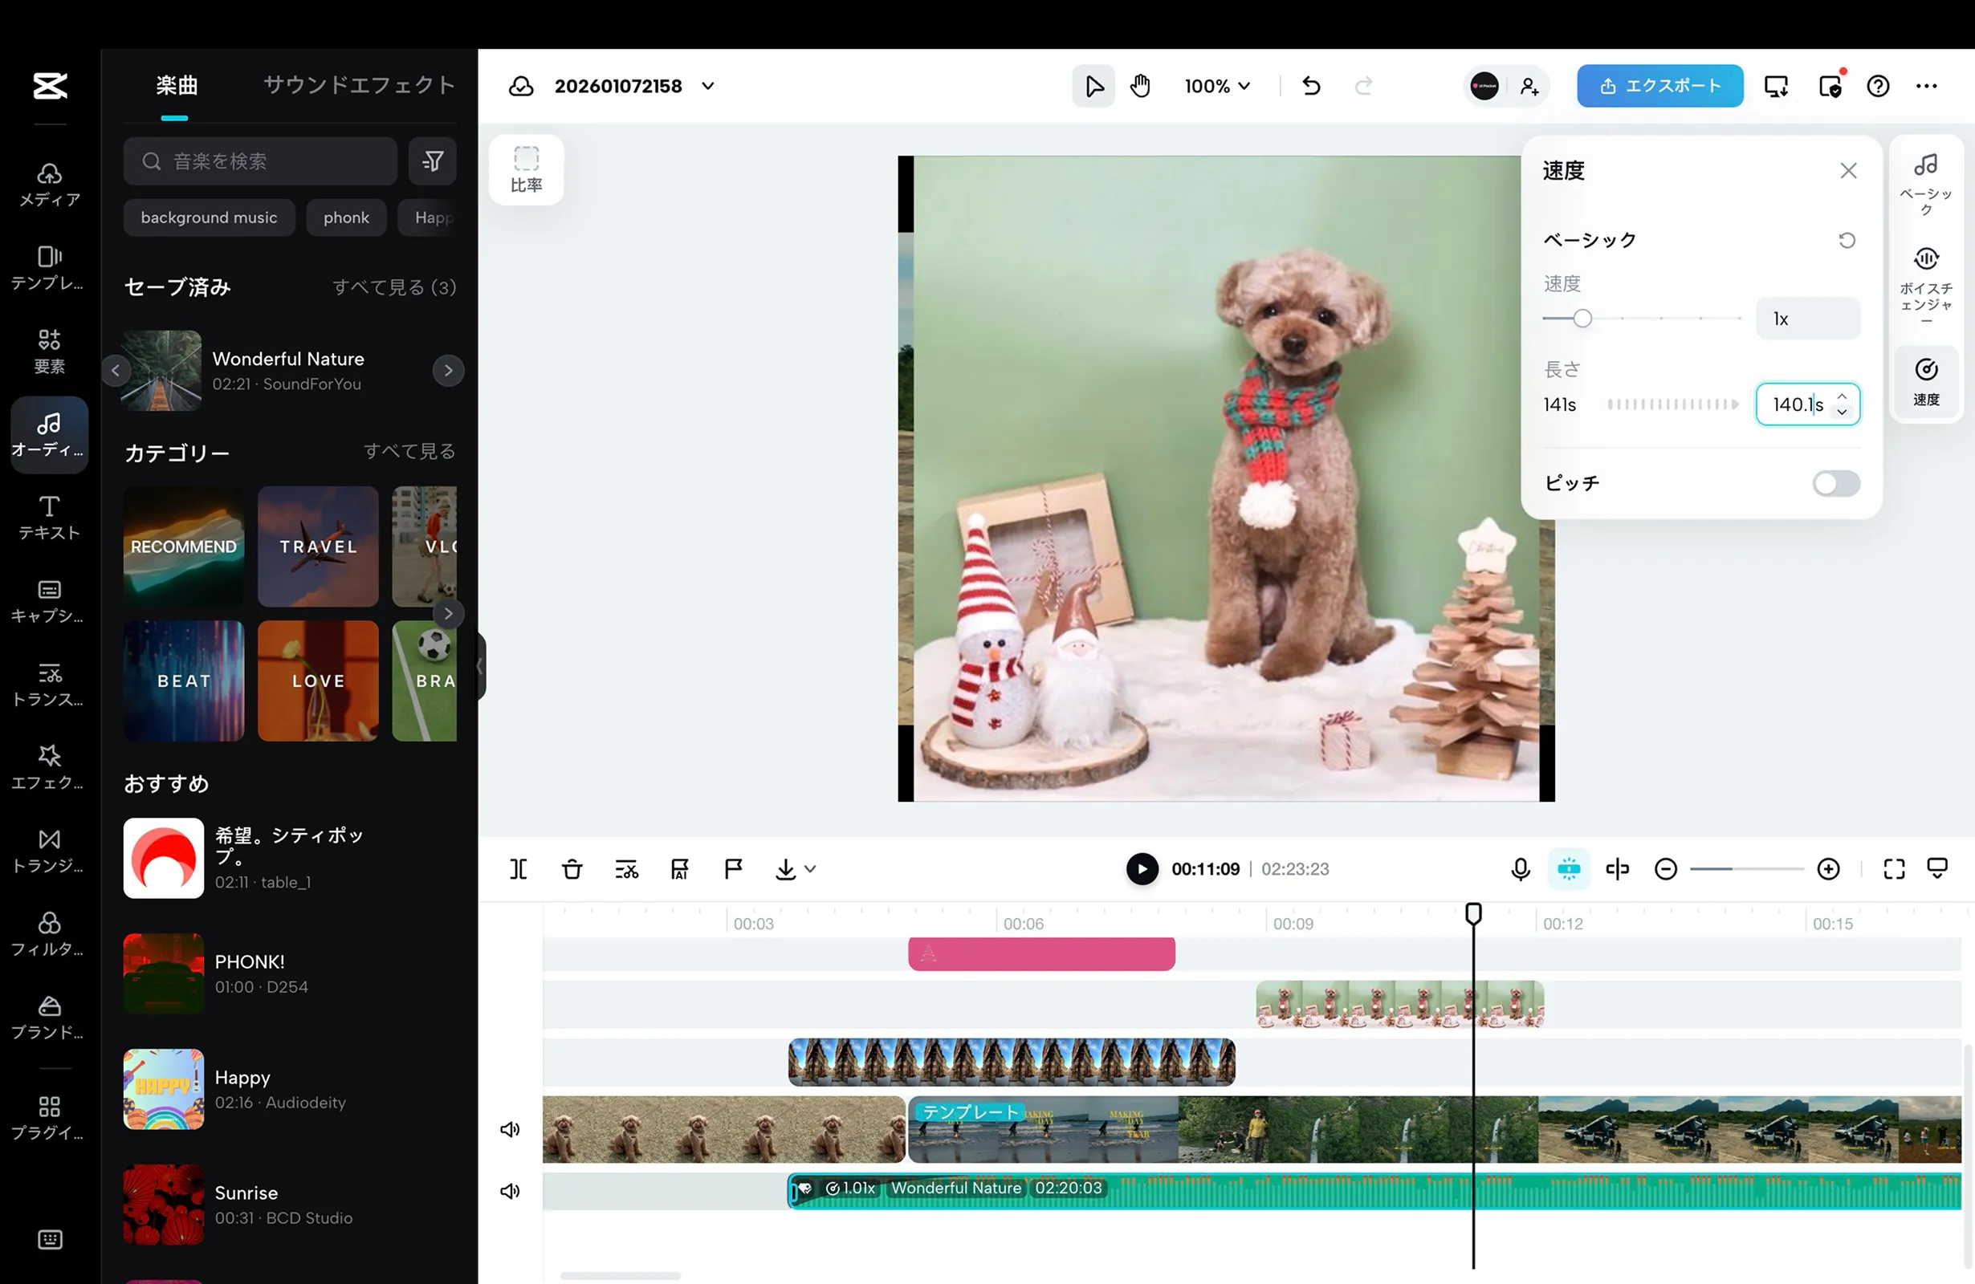Zoom out the timeline with minus icon
The image size is (1975, 1284).
coord(1665,868)
